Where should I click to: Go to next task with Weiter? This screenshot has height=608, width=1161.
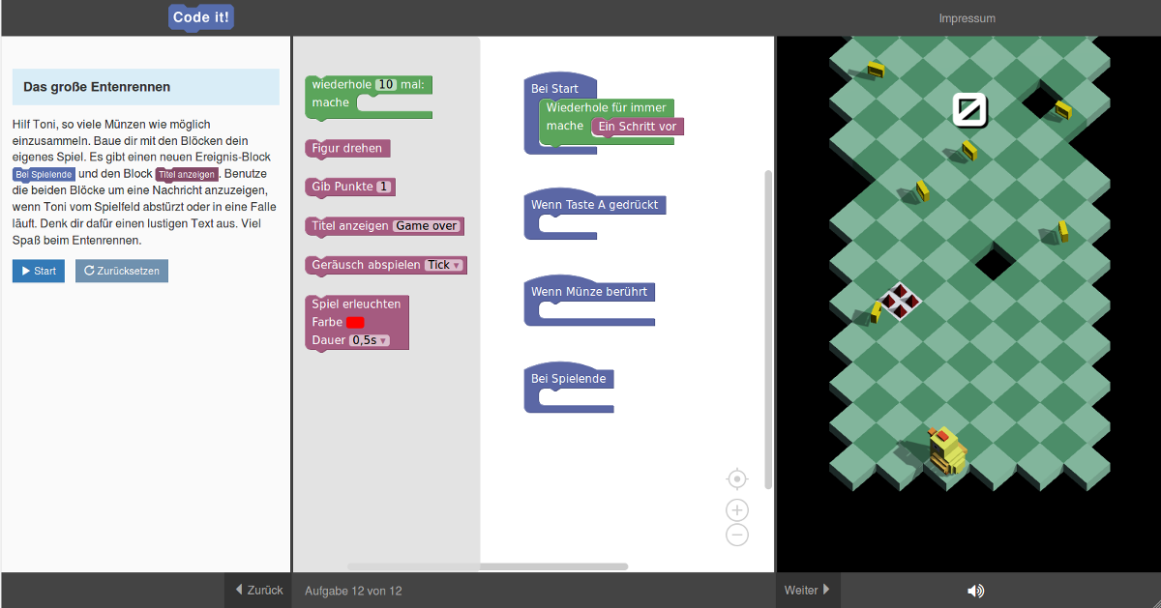(x=807, y=590)
